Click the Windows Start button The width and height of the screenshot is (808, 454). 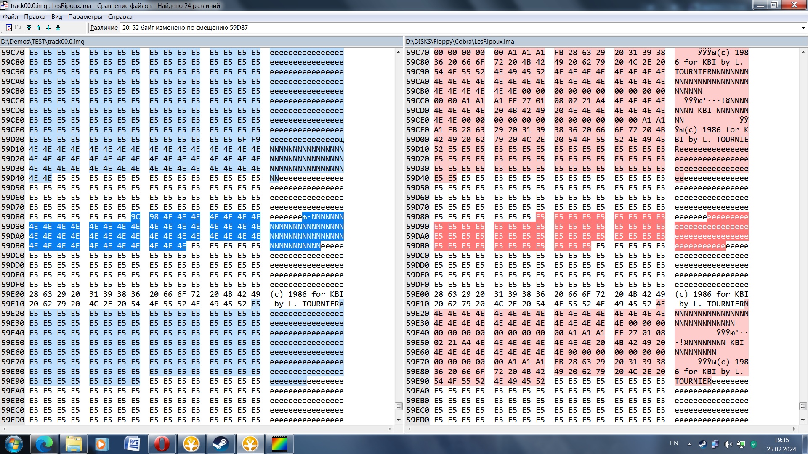tap(13, 444)
